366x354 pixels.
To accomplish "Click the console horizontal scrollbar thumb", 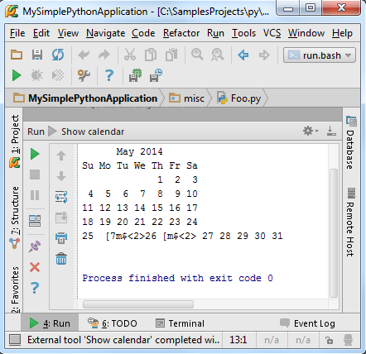I will (138, 304).
